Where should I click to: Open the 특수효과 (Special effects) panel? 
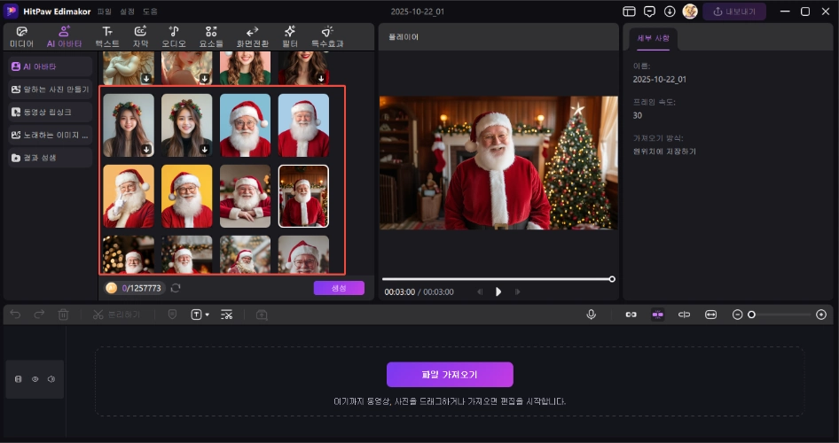coord(326,36)
